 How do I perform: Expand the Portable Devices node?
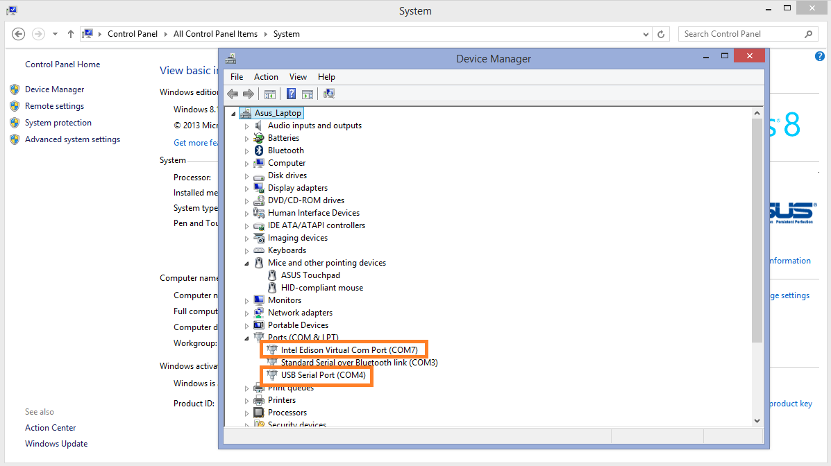click(246, 326)
